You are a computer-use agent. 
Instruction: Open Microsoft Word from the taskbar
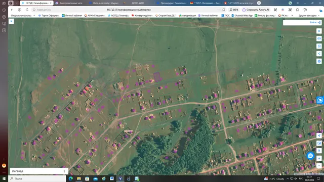point(112,178)
